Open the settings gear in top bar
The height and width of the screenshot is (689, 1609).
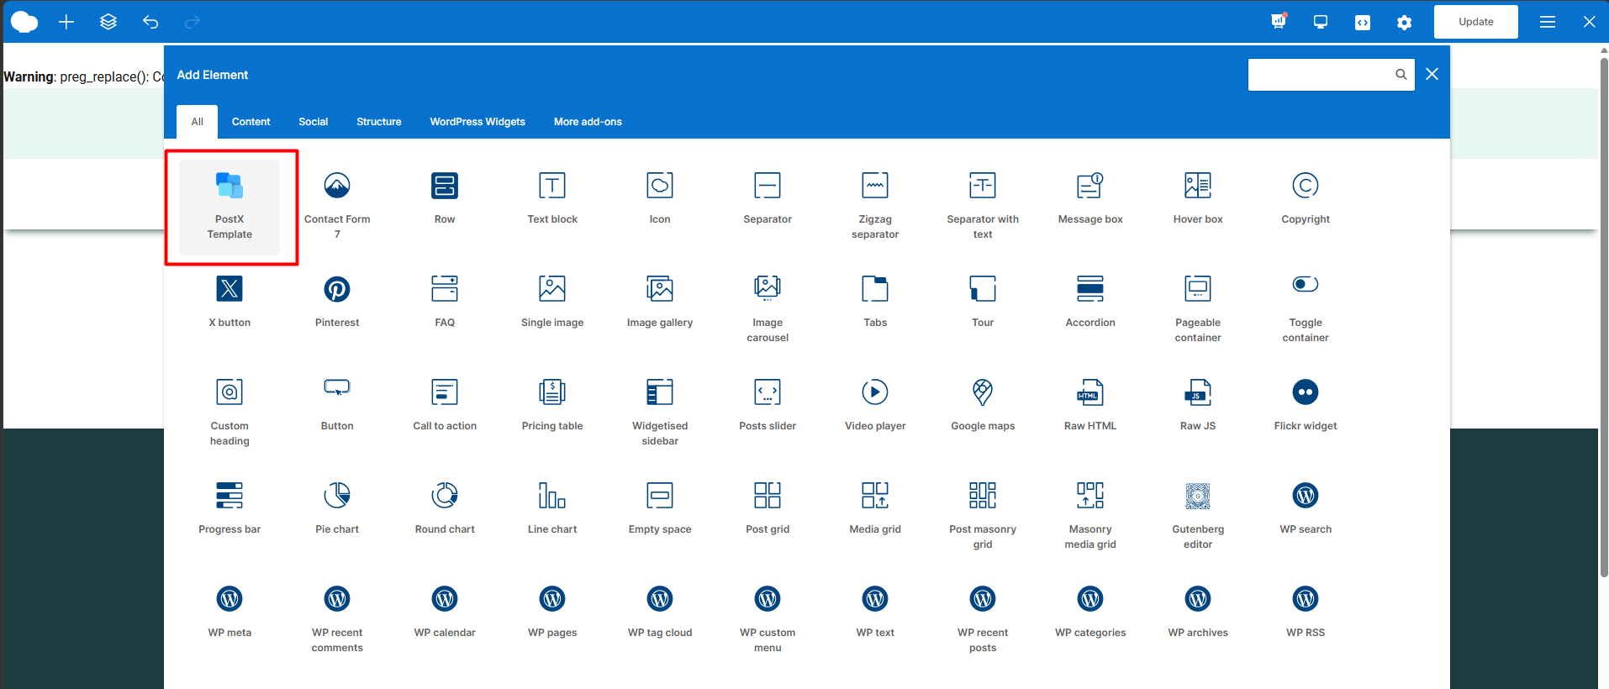(1405, 23)
